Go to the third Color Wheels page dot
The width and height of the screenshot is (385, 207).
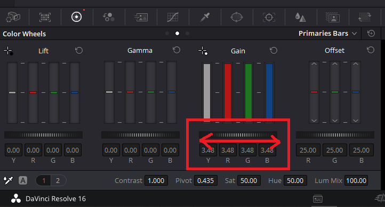(x=187, y=34)
